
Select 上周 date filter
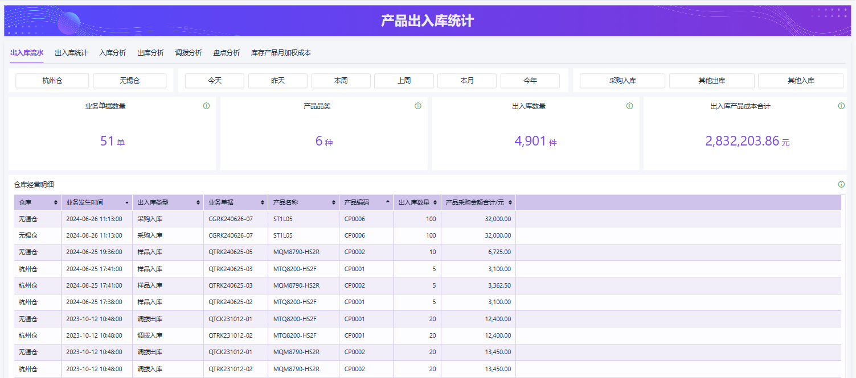pos(404,81)
